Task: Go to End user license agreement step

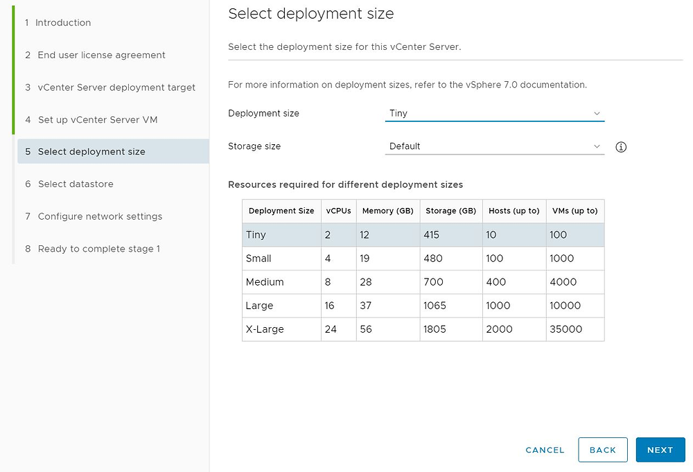Action: tap(95, 55)
